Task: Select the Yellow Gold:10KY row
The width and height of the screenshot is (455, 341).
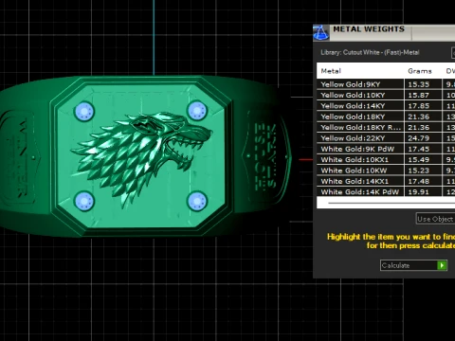Action: click(x=386, y=95)
